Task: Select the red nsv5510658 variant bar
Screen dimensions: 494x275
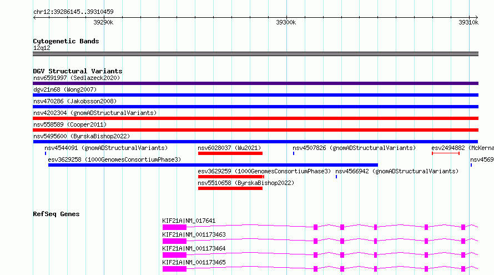Action: click(230, 188)
